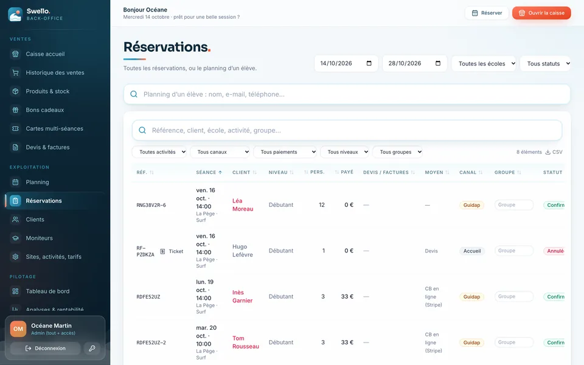Viewport: 584px width, 365px height.
Task: Open the Tous paiements filter
Action: click(x=285, y=152)
